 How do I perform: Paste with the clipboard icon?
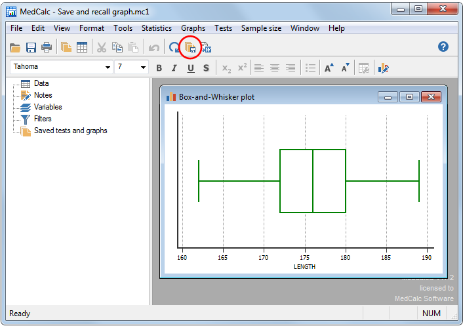[x=133, y=47]
